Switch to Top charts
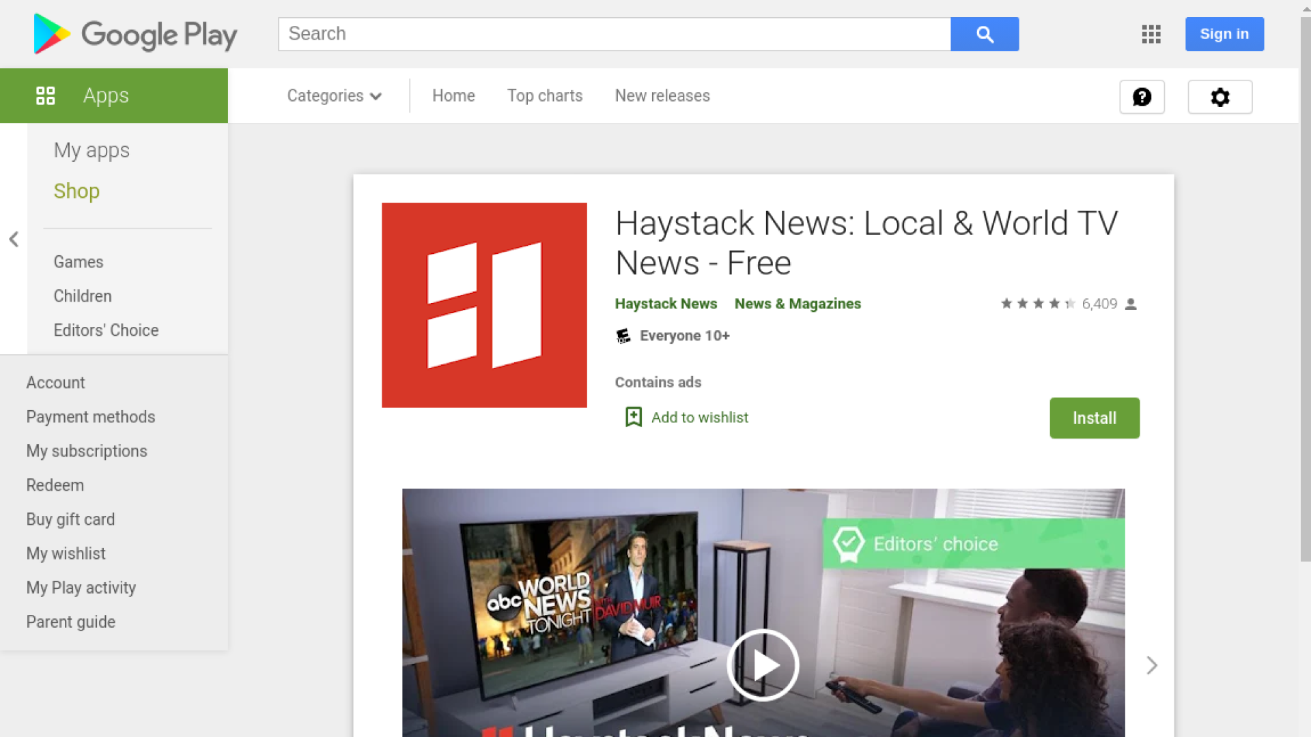Viewport: 1311px width, 737px height. tap(544, 96)
